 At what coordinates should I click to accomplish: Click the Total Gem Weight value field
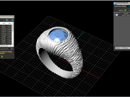point(129,6)
